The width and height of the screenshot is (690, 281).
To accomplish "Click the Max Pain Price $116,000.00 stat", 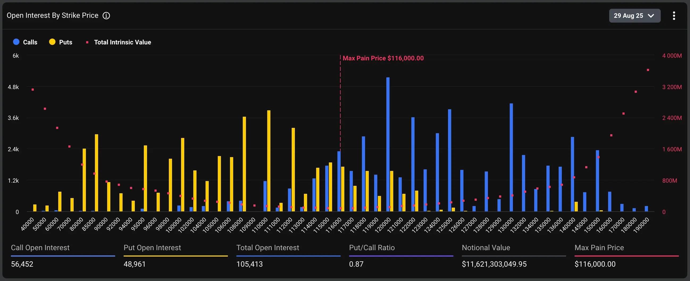I will pyautogui.click(x=595, y=264).
